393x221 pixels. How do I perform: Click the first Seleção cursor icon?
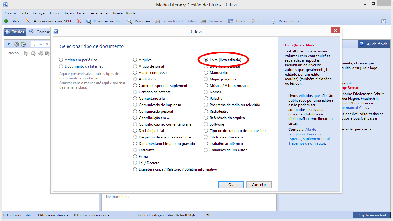(26, 53)
